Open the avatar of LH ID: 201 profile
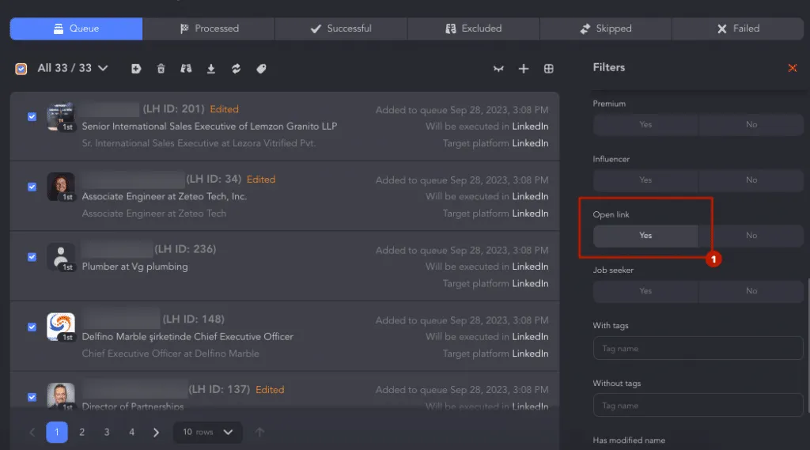This screenshot has height=450, width=810. tap(60, 117)
